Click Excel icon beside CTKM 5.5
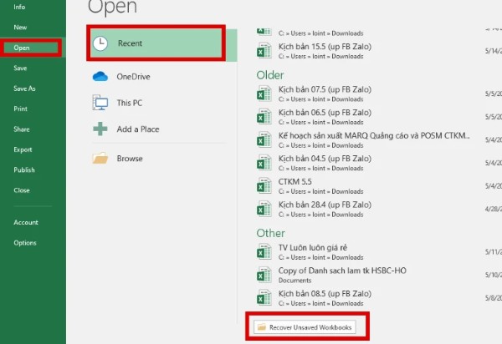Viewport: 502px width, 344px height. tap(264, 185)
